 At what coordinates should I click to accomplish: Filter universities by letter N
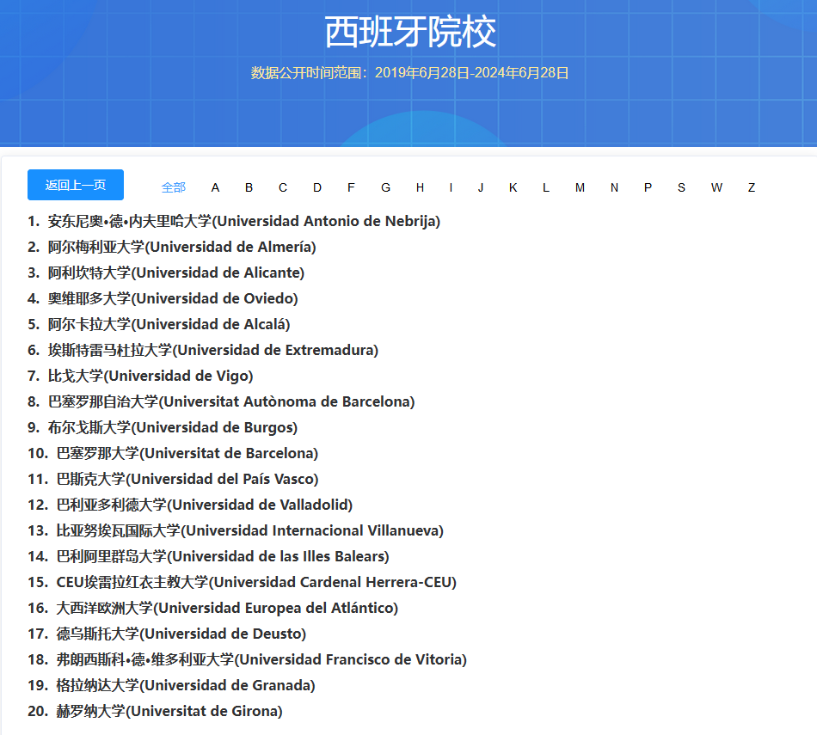tap(614, 187)
